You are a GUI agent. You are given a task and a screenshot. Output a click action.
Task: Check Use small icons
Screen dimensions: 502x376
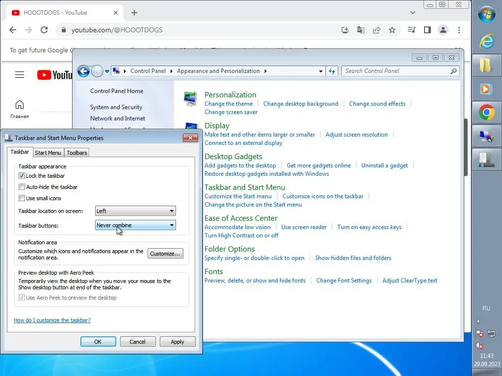pos(22,198)
